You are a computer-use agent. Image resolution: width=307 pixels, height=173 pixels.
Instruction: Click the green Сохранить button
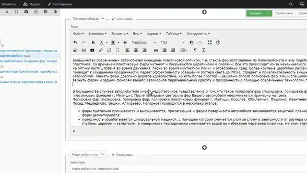pyautogui.click(x=256, y=13)
